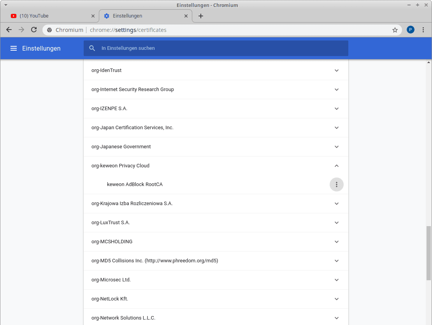The image size is (432, 325).
Task: Collapse org-keweon Privacy Cloud group
Action: point(336,166)
